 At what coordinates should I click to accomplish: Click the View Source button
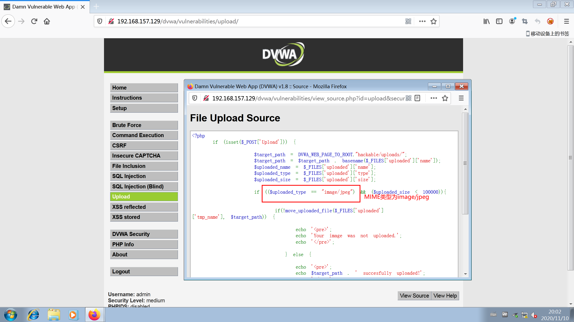(414, 296)
